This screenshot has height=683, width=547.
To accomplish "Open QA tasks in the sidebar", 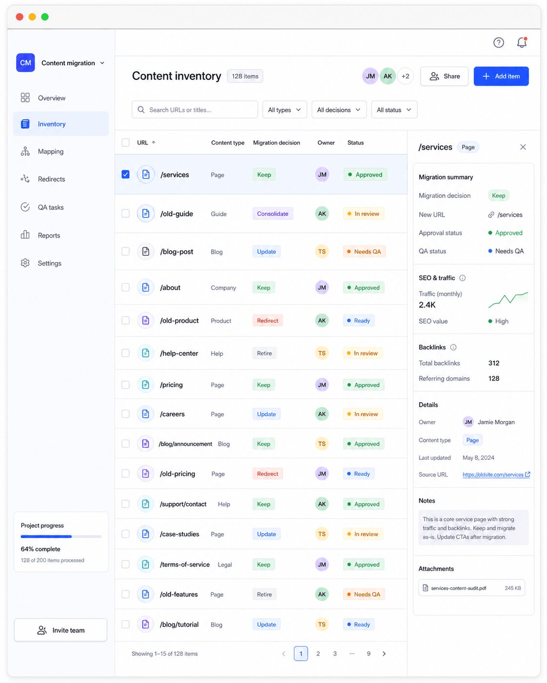I will 61,207.
